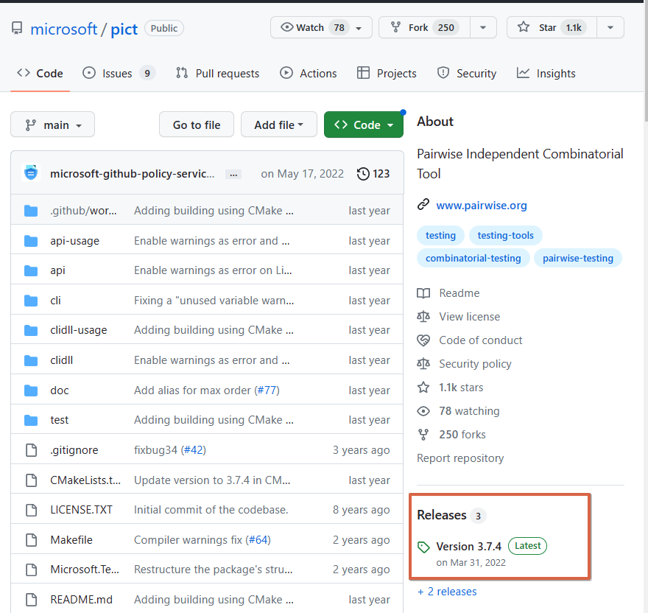Open the Issues tab

tap(119, 73)
